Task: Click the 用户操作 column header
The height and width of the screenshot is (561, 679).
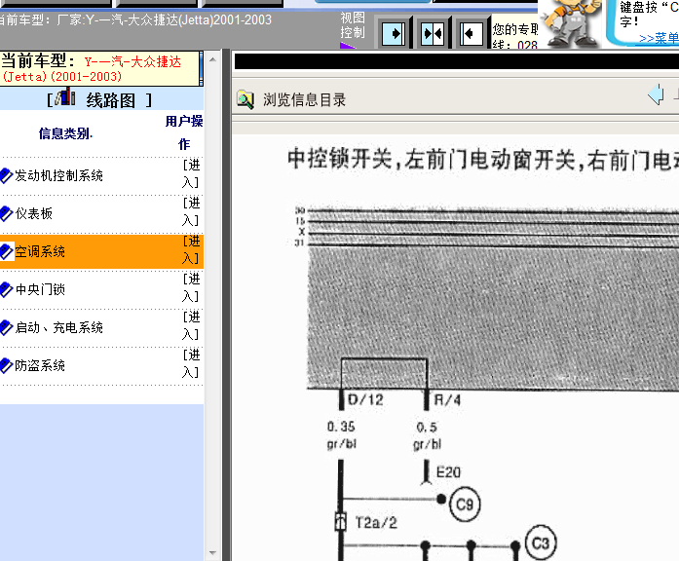Action: tap(184, 132)
